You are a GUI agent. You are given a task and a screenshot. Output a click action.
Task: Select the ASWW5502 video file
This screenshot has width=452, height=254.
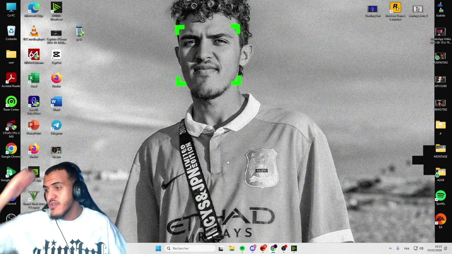[x=441, y=58]
